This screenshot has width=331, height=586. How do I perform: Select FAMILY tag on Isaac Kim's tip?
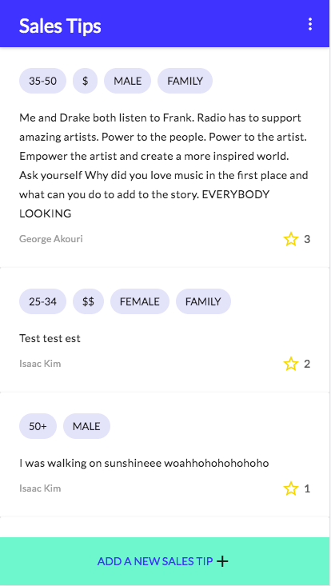point(203,301)
